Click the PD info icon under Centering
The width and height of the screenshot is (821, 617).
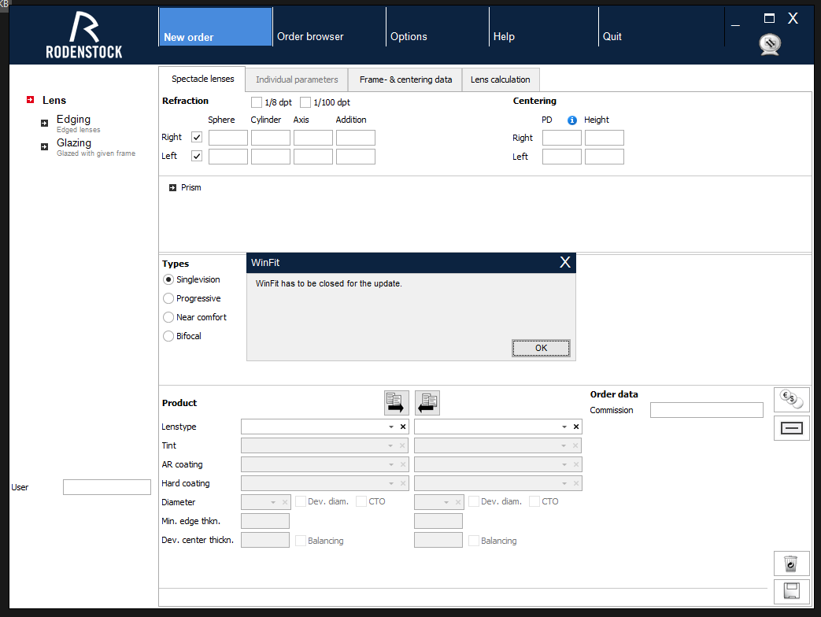(571, 120)
